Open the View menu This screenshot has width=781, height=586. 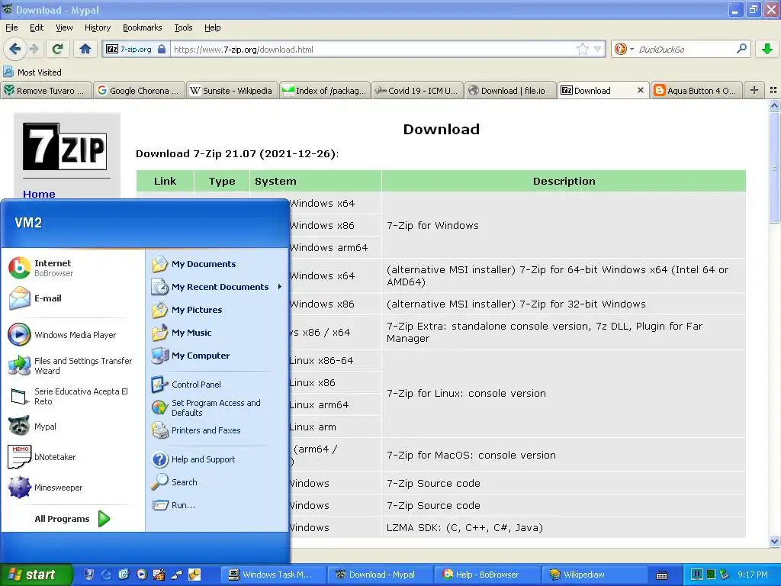coord(64,27)
